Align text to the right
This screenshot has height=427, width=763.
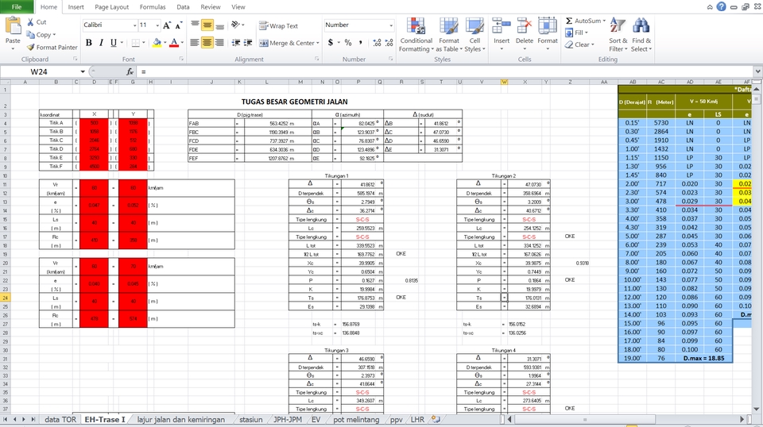pos(219,43)
